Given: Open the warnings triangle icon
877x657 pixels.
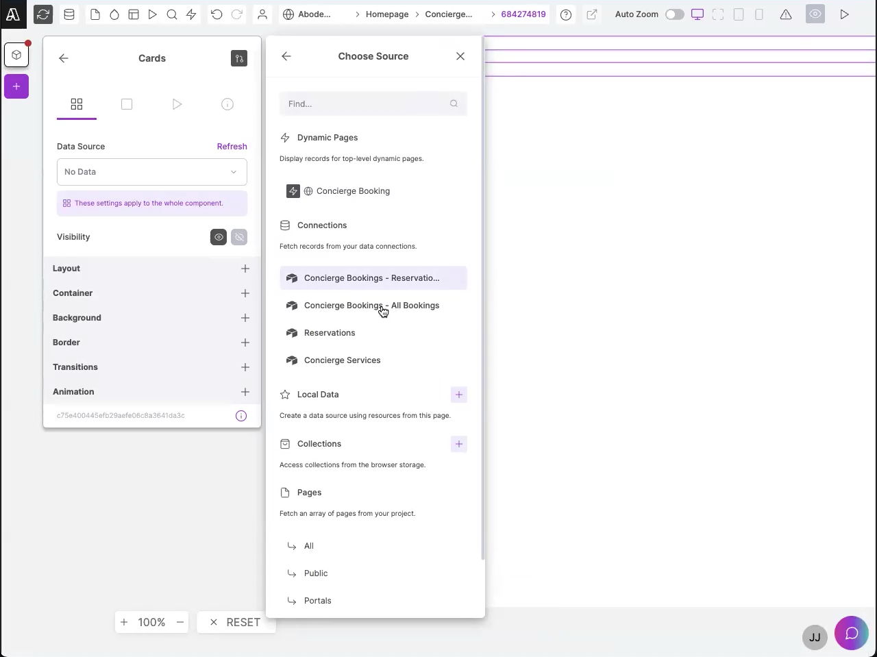Looking at the screenshot, I should point(786,14).
